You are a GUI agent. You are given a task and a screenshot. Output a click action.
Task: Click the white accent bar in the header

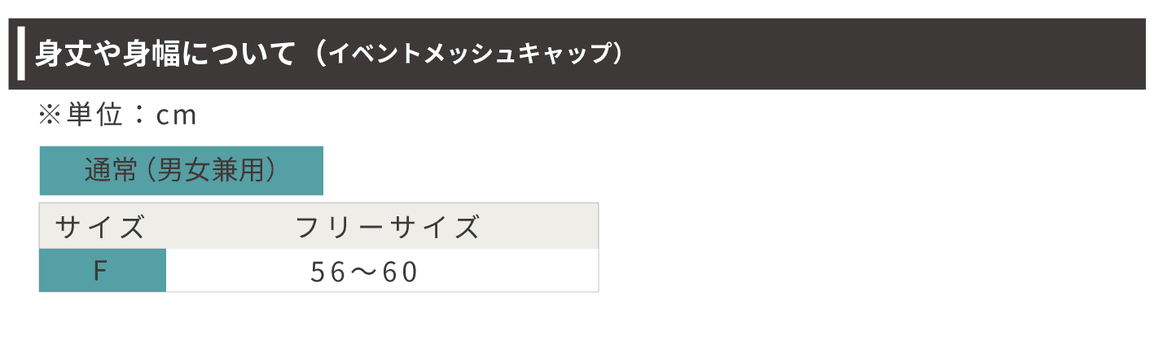[21, 54]
